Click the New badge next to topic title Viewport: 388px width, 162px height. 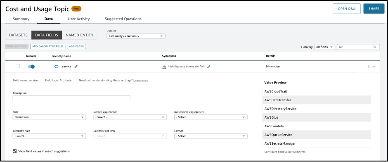point(76,9)
